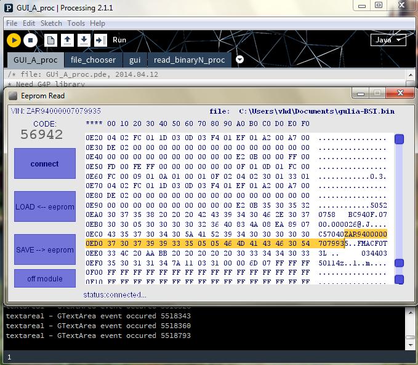Screen dimensions: 418x365
Task: Click the console scroll up arrow
Action: tap(411, 313)
